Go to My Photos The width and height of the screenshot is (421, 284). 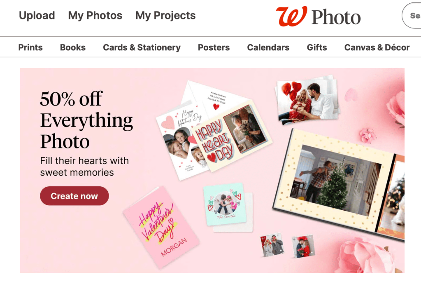pos(95,15)
